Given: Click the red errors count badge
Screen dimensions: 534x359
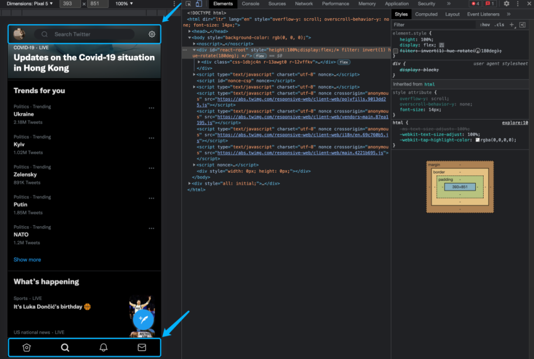Looking at the screenshot, I should (475, 4).
